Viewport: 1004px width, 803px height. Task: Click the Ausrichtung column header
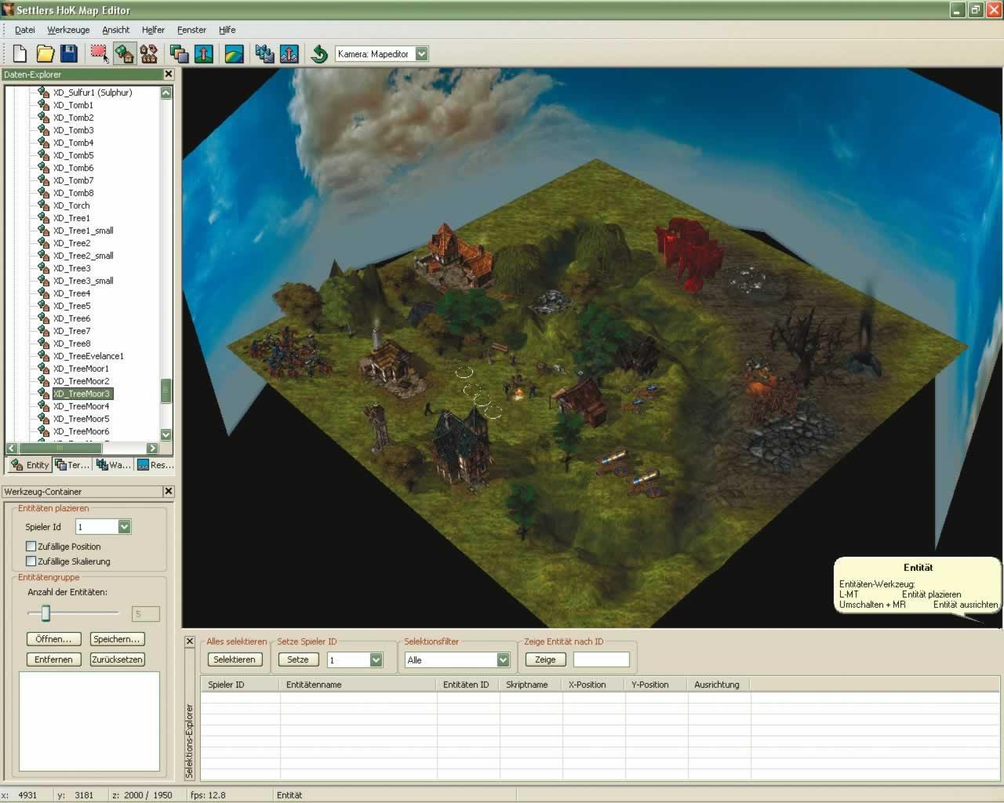coord(719,685)
